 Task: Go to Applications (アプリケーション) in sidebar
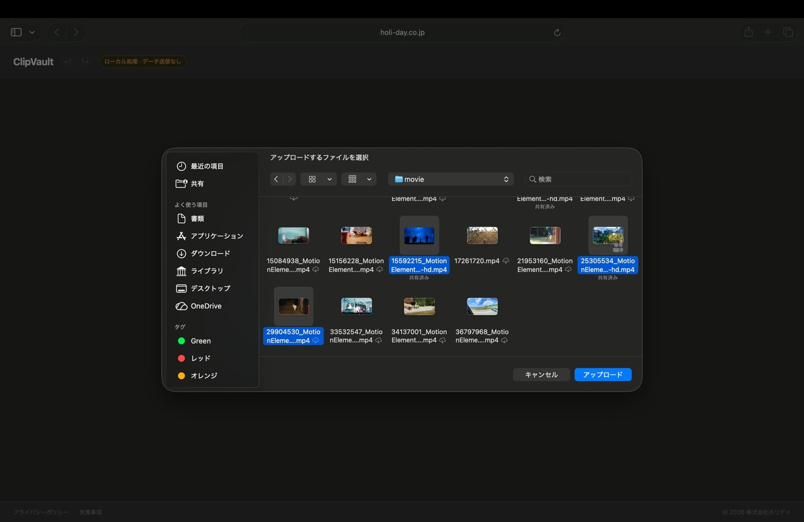pos(210,236)
